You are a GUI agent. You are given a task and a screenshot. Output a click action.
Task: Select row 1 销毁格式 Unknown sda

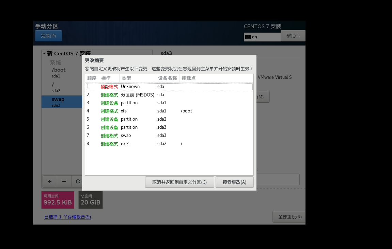coord(169,87)
